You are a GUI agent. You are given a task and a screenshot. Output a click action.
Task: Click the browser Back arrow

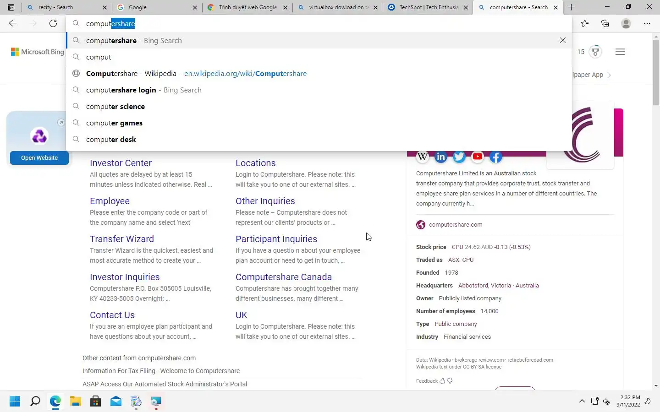13,23
